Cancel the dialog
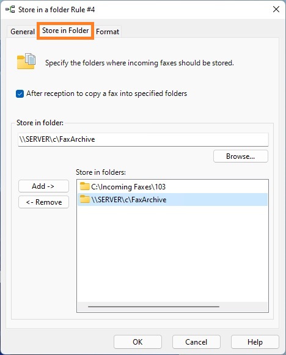This screenshot has width=286, height=355. (x=196, y=342)
